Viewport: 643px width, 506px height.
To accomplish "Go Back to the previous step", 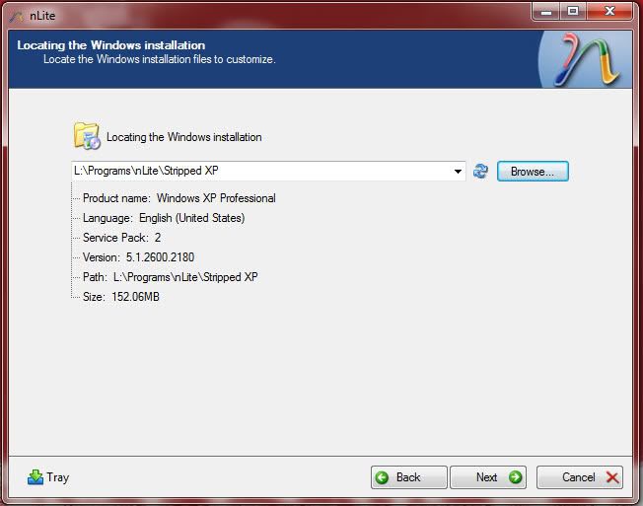I will coord(408,477).
